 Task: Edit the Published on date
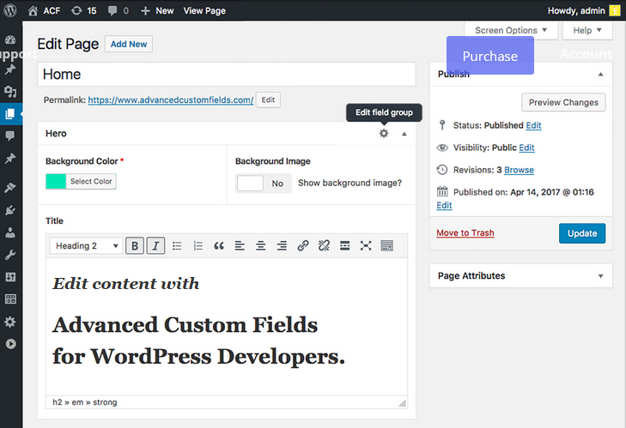(444, 206)
